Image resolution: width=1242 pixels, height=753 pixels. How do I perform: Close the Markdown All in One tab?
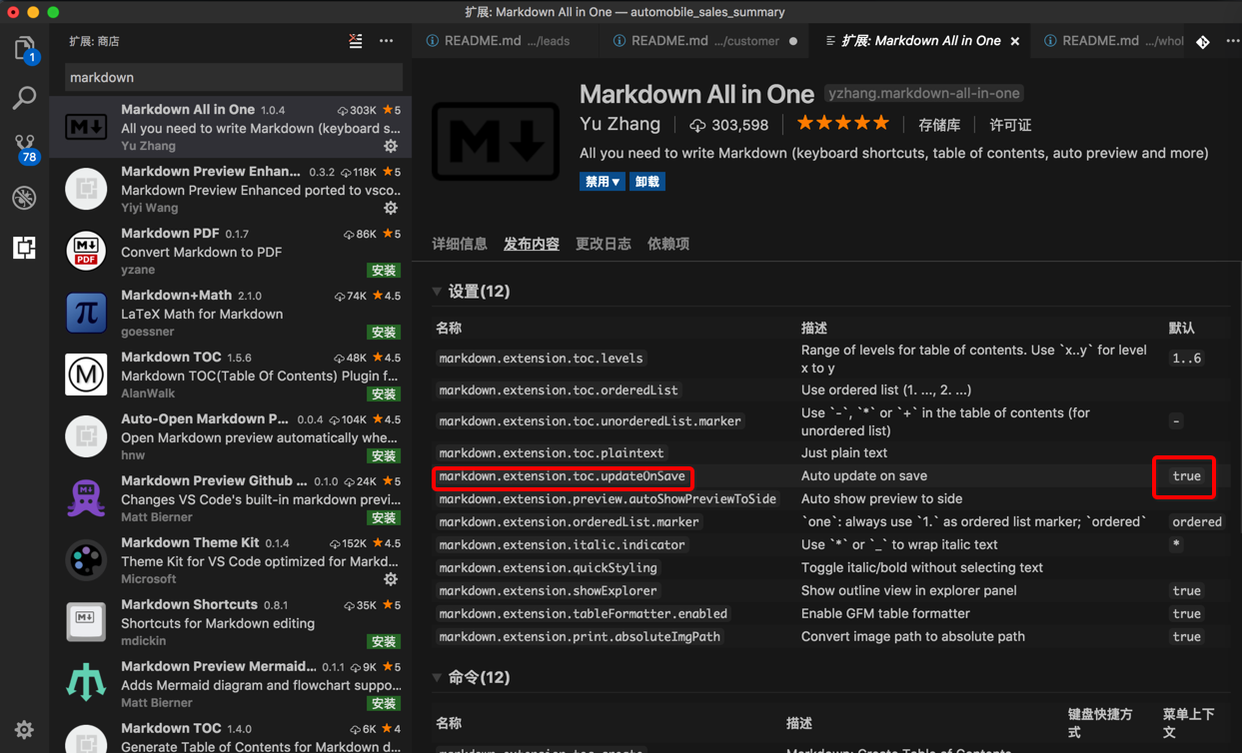point(1015,41)
